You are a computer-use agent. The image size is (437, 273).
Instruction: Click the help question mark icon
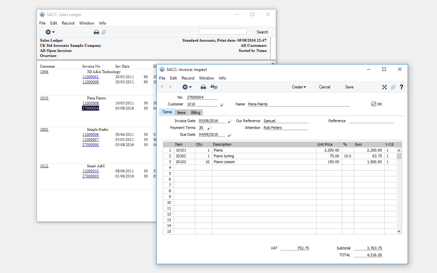[x=401, y=87]
